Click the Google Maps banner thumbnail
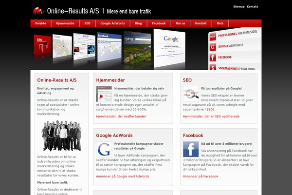This screenshot has height=195, width=292. pos(62,46)
